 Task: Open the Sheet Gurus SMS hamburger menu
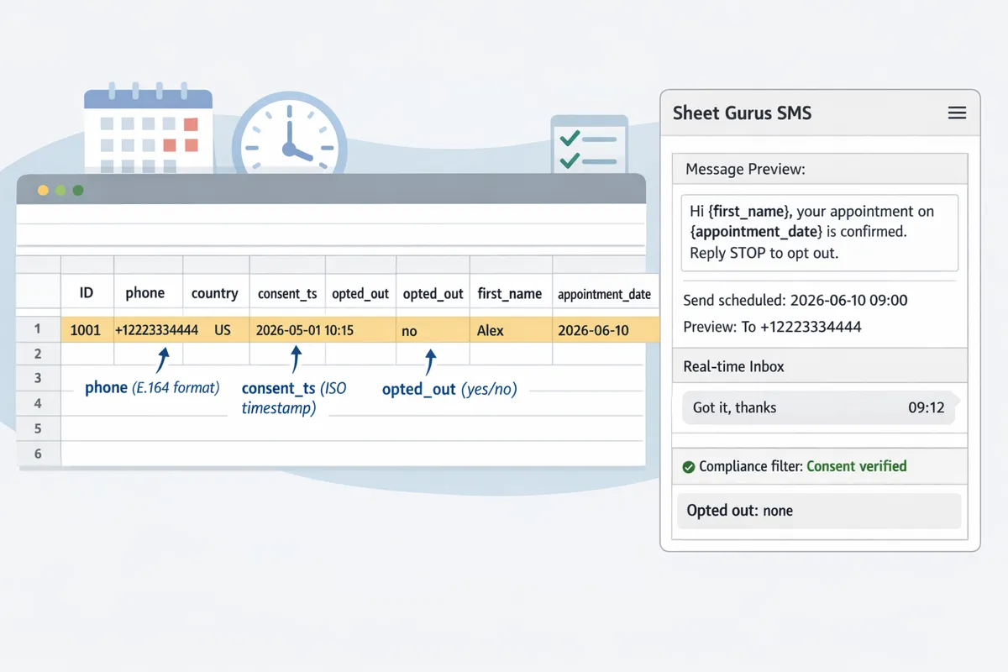tap(957, 113)
